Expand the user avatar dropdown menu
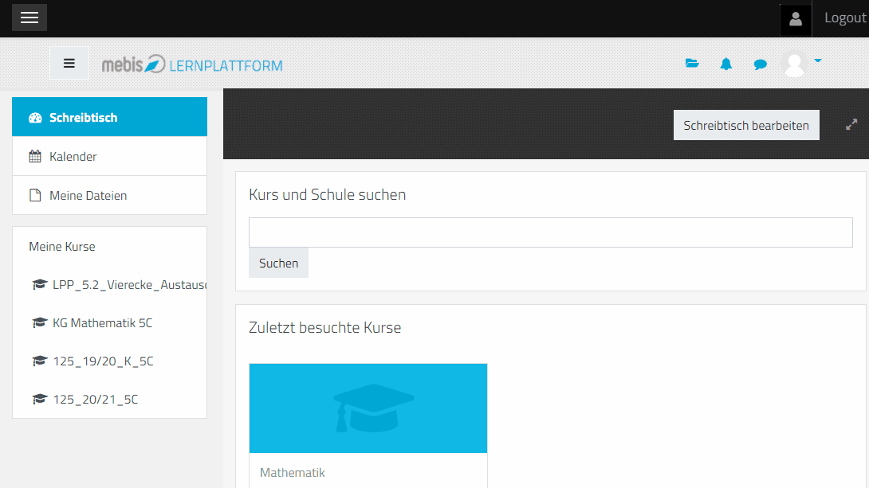 click(x=802, y=63)
